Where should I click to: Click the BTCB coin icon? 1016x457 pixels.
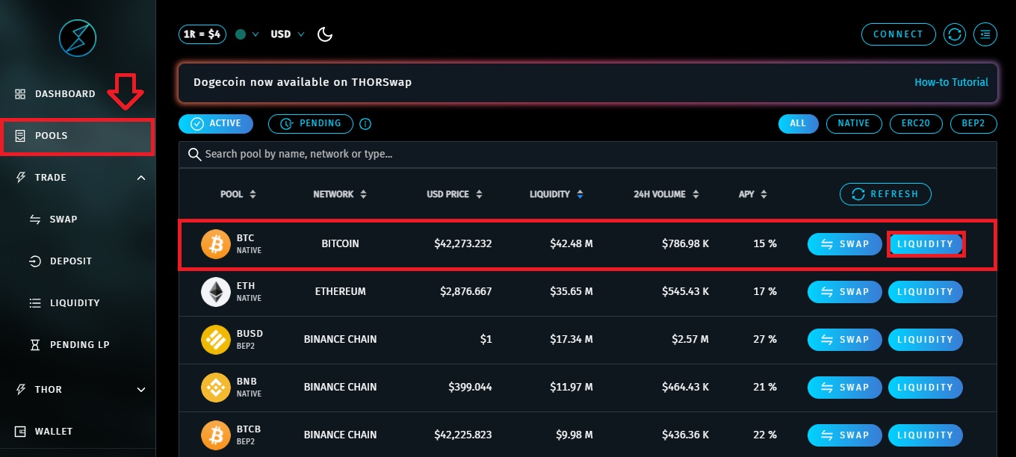tap(216, 435)
